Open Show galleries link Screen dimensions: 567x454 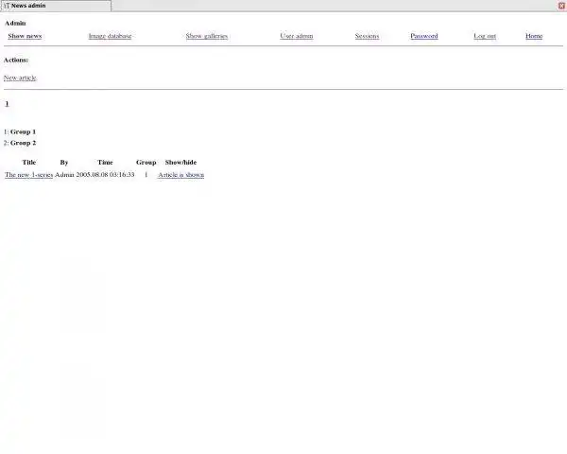(x=207, y=36)
